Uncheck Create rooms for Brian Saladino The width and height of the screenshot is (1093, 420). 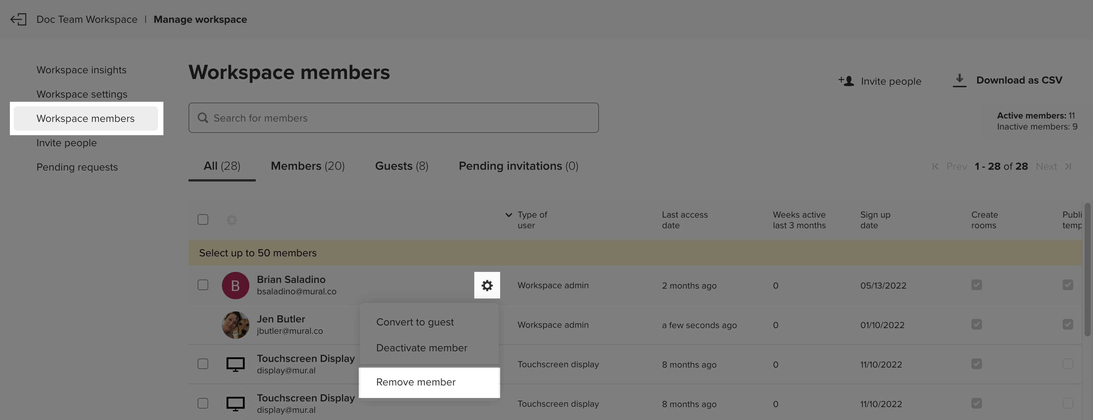(977, 285)
